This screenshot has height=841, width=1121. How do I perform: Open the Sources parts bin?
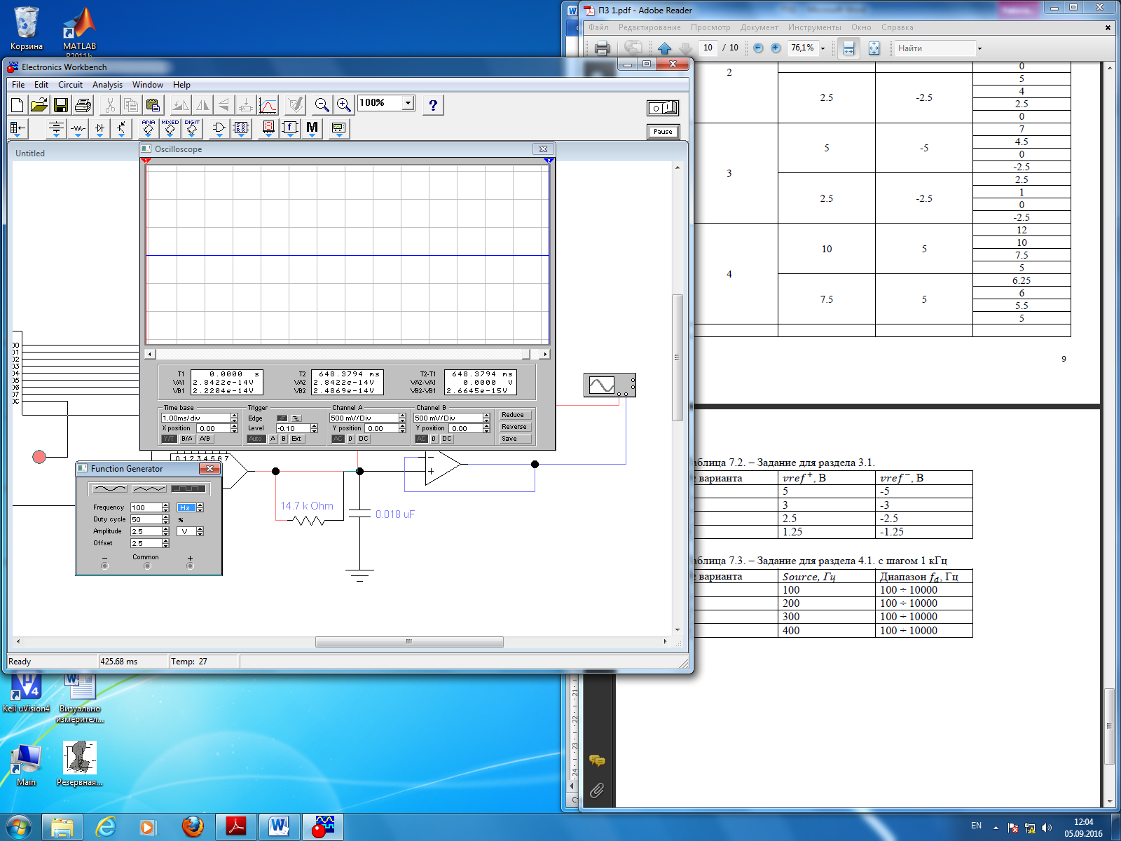57,128
